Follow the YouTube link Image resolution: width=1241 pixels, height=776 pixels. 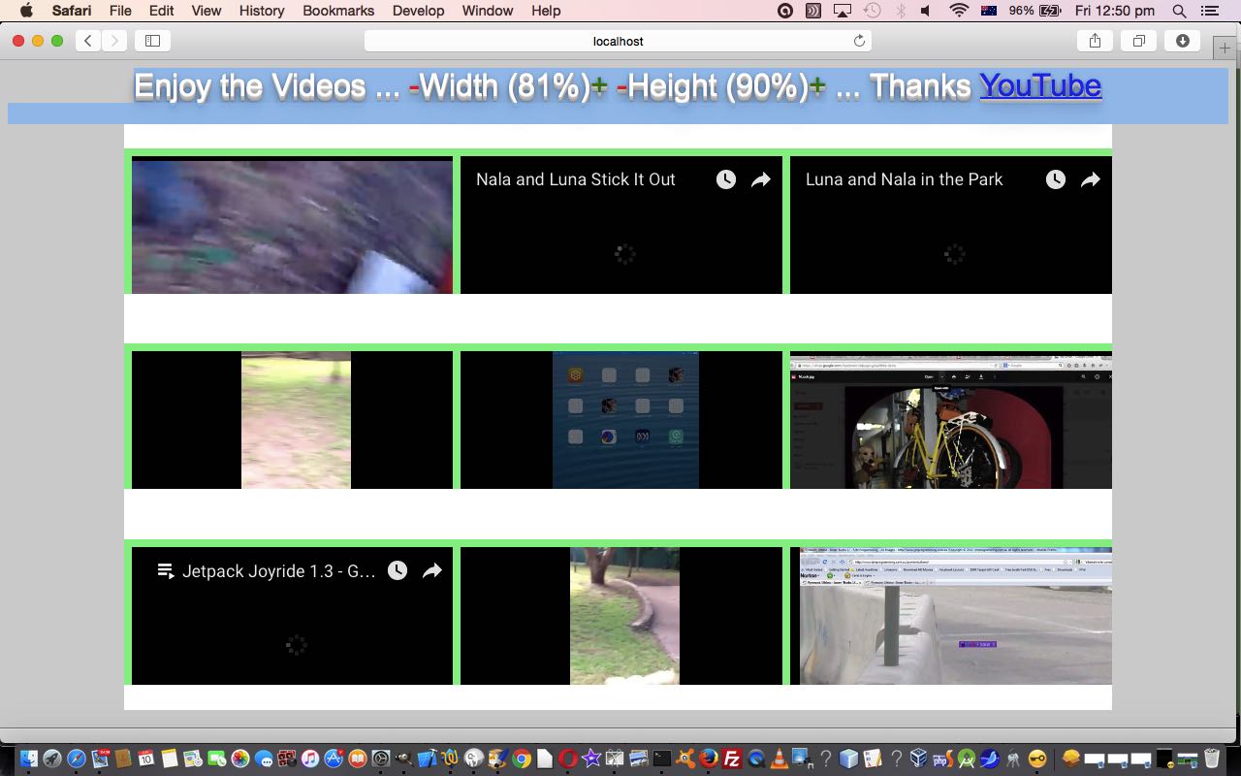point(1040,86)
